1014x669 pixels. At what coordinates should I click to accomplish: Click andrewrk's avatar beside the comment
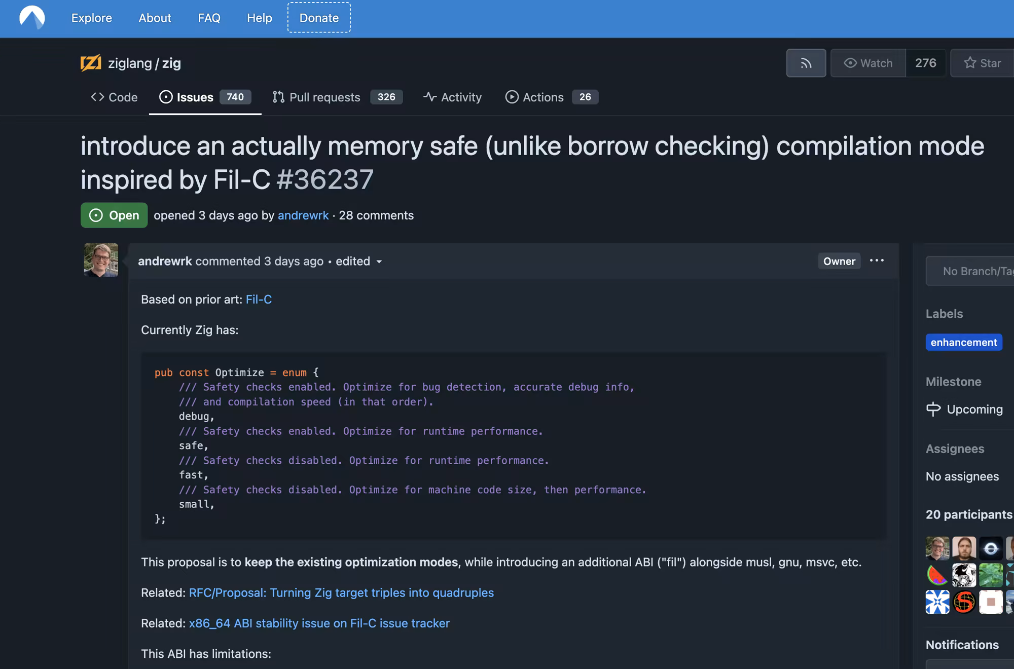tap(101, 260)
